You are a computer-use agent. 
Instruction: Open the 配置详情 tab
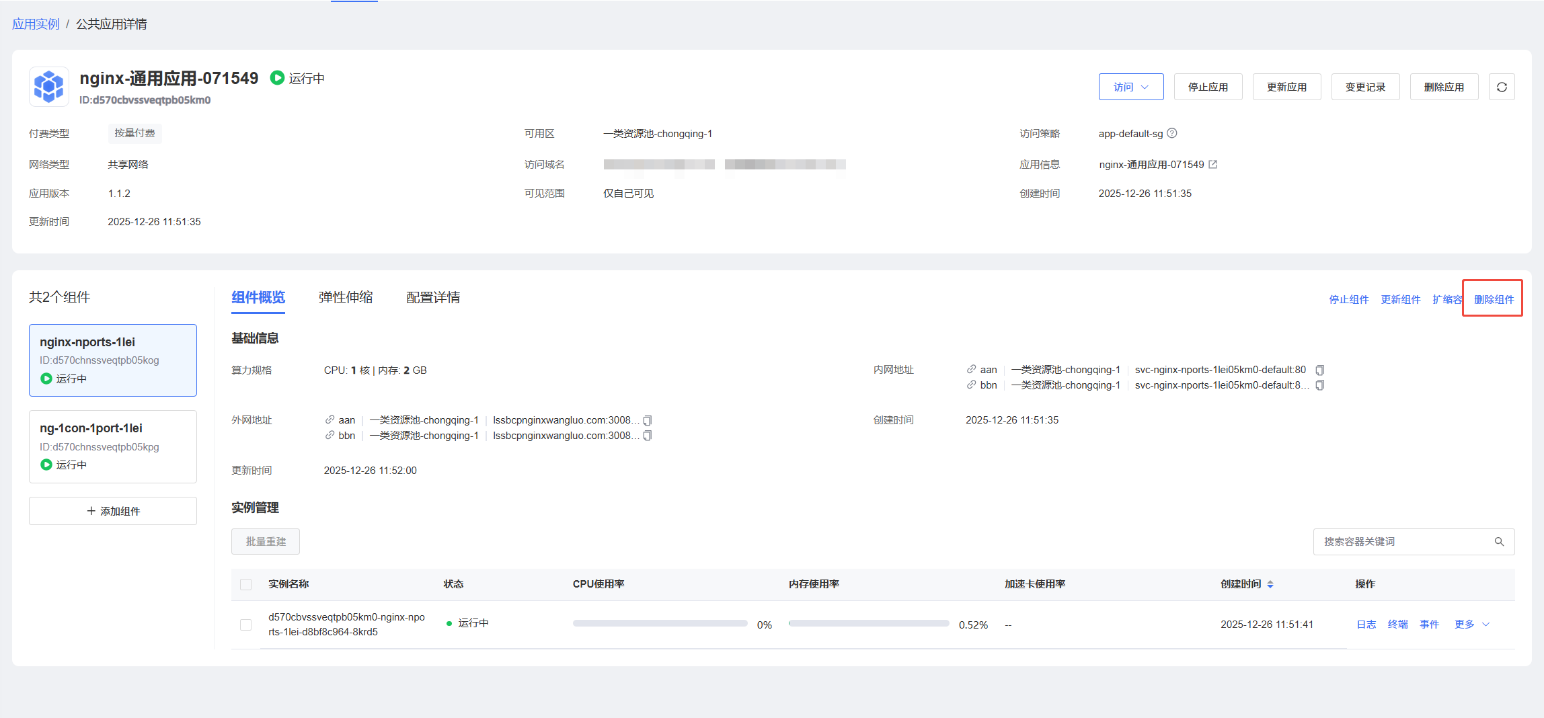[x=433, y=297]
